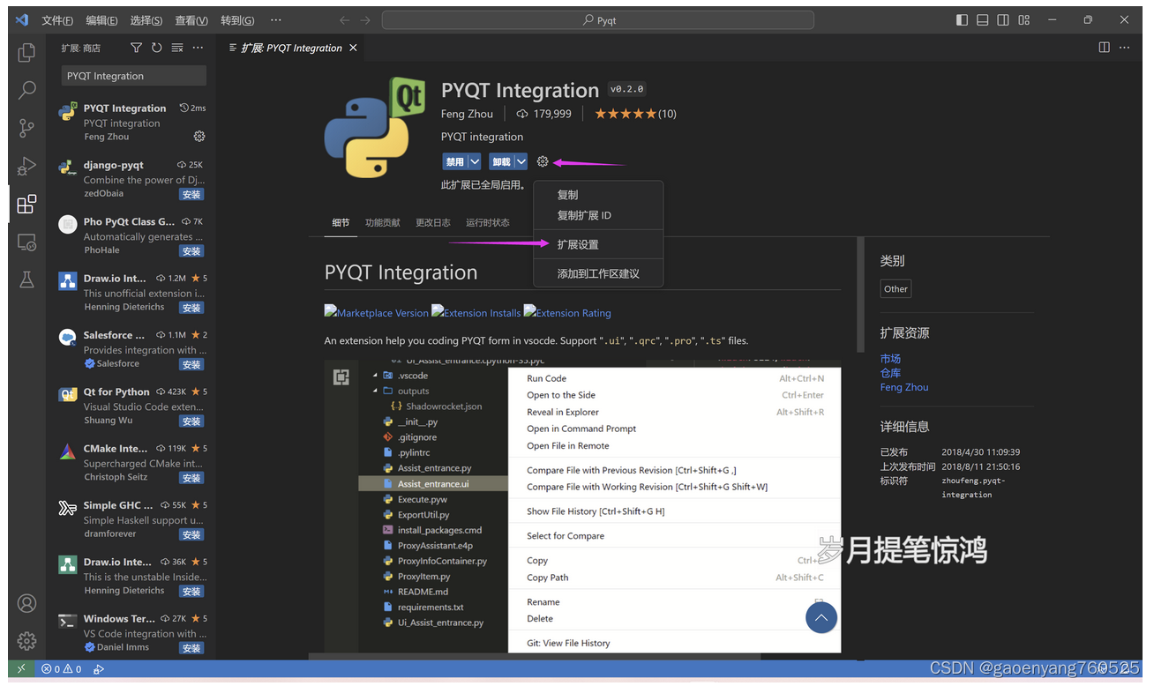This screenshot has width=1154, height=686.
Task: Open the 仓库 resource link
Action: [890, 373]
